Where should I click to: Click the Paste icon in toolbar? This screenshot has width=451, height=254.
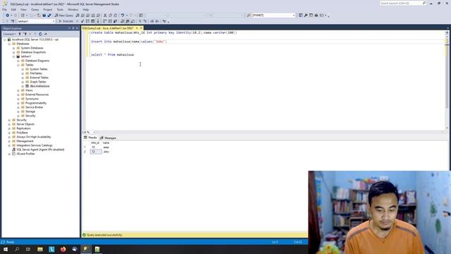tap(116, 16)
